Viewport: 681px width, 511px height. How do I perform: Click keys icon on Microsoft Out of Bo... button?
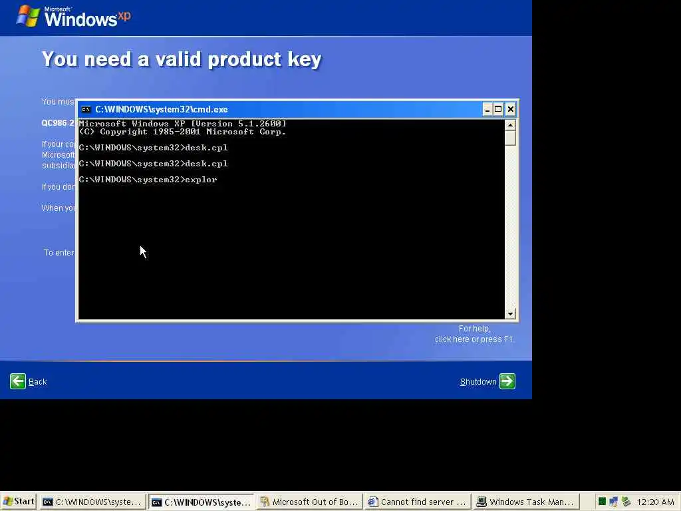click(265, 502)
